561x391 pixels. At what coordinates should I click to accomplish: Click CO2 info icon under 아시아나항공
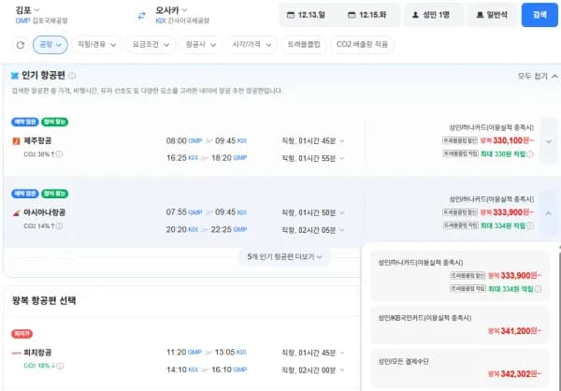click(59, 226)
